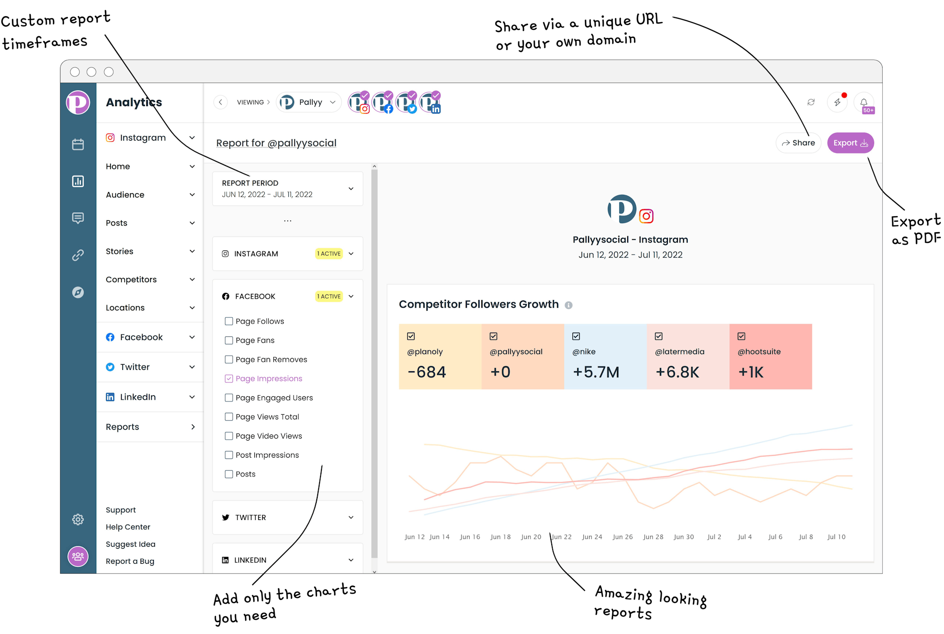944x634 pixels.
Task: Open the calendar scheduling icon in the sidebar
Action: 78,144
